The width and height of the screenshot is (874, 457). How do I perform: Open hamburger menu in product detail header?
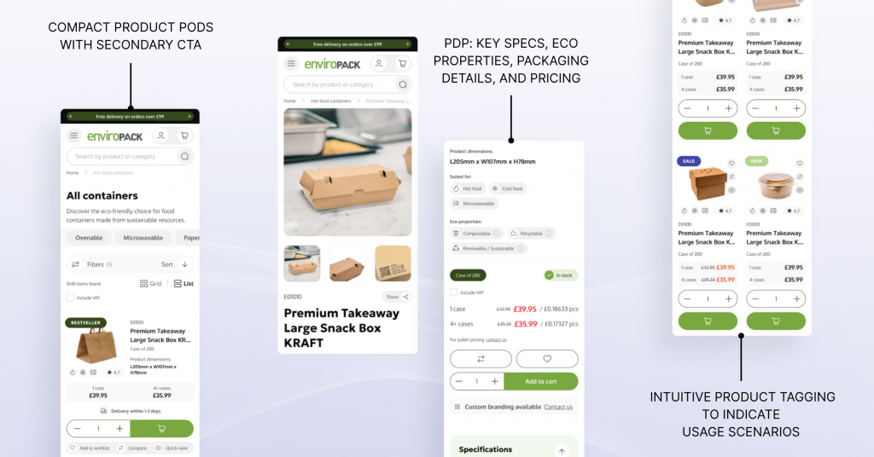(x=291, y=63)
